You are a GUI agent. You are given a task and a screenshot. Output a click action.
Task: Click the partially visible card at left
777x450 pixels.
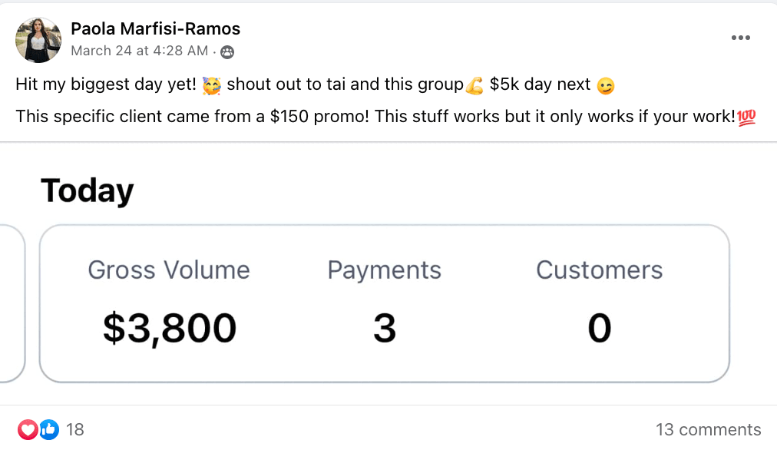pyautogui.click(x=12, y=304)
